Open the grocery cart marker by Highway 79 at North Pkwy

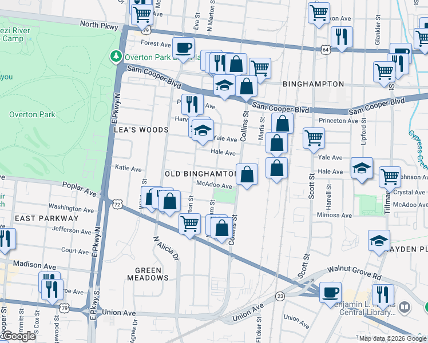[x=142, y=15]
